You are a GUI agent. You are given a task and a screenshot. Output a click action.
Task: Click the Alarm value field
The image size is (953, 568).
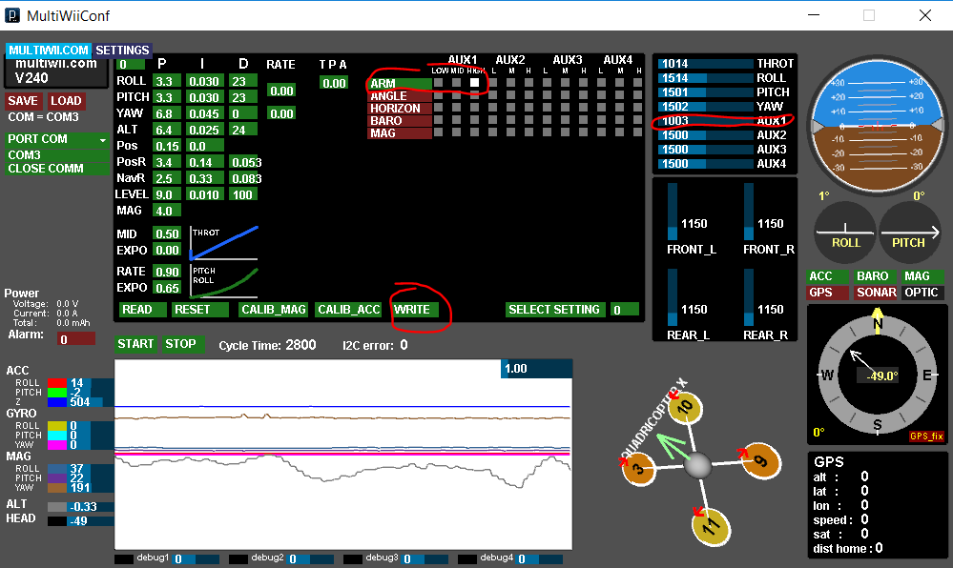[76, 339]
